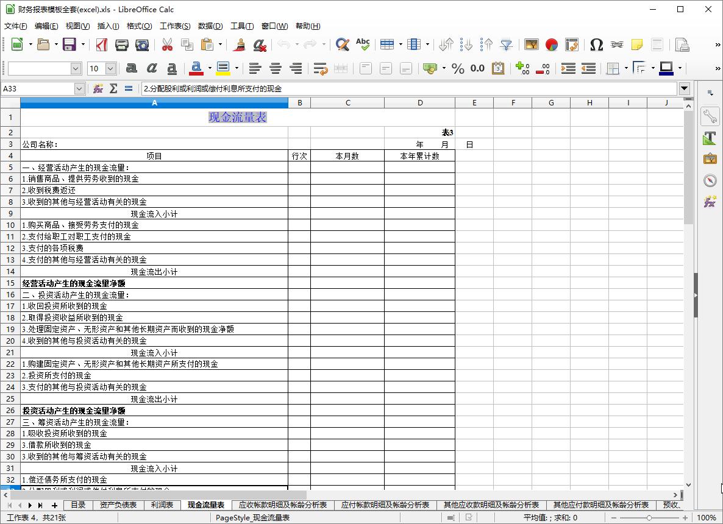The width and height of the screenshot is (723, 524).
Task: Switch to the 利润表 sheet tab
Action: point(162,505)
